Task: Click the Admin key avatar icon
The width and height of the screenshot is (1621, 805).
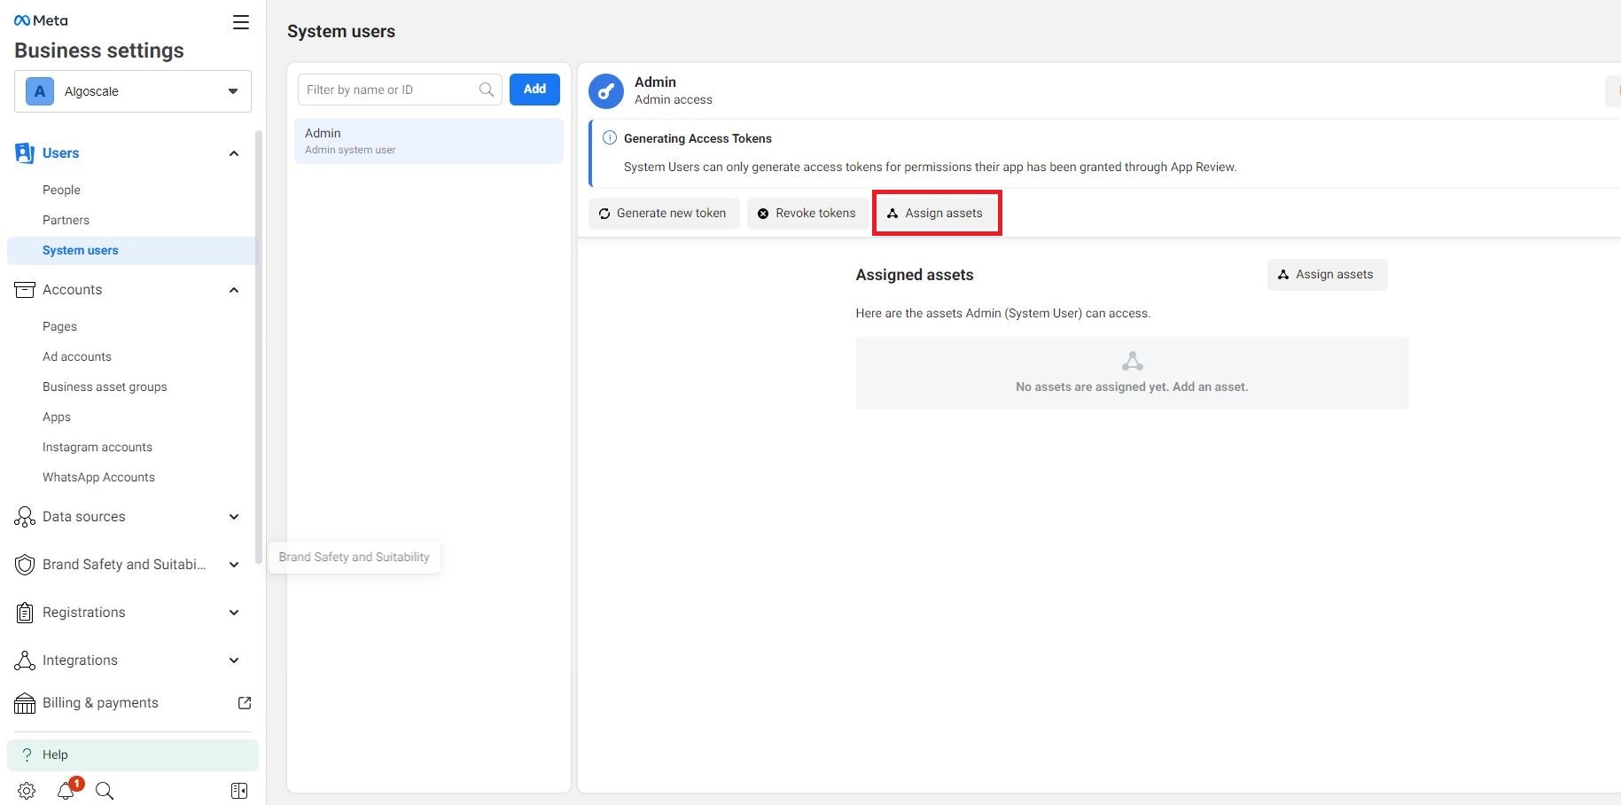Action: pyautogui.click(x=606, y=90)
